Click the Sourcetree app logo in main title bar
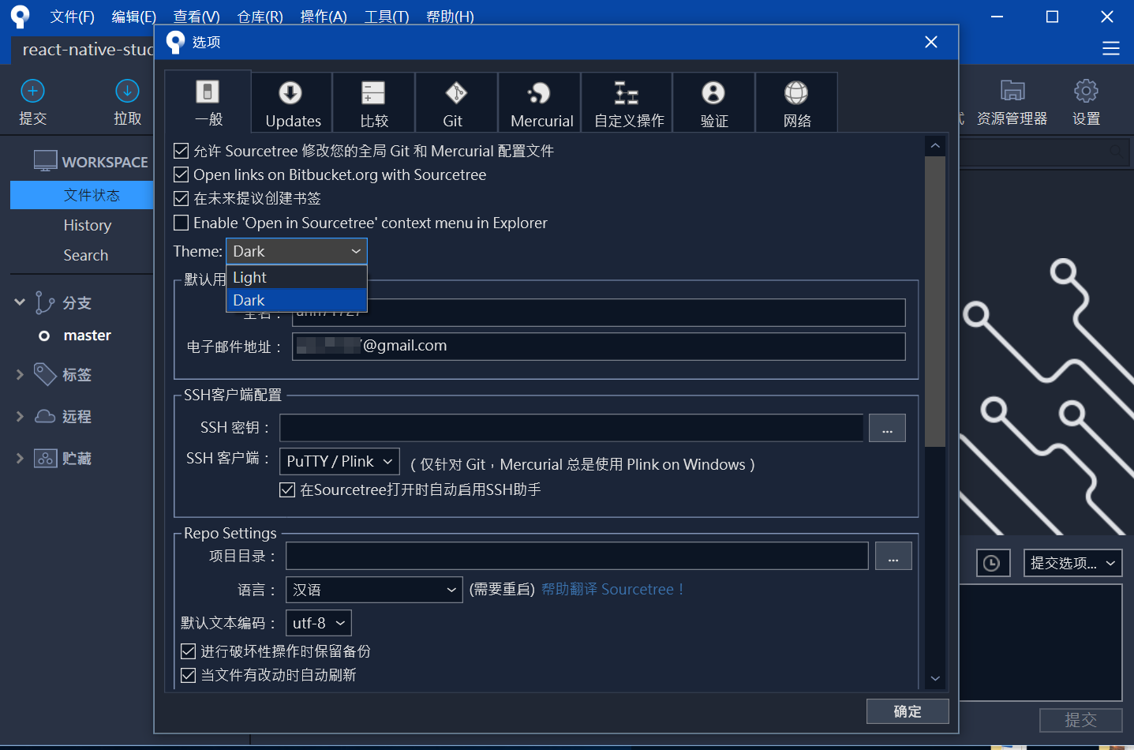 click(20, 16)
